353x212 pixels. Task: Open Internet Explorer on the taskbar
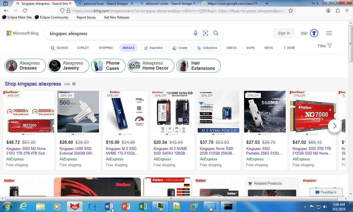pyautogui.click(x=23, y=206)
